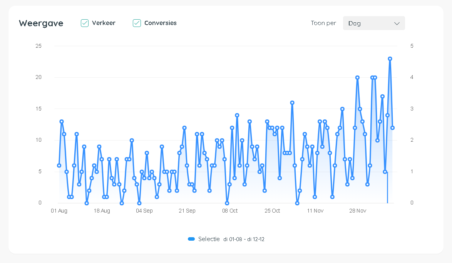Click the "08 Oct" x-axis label
The image size is (452, 263).
[230, 211]
